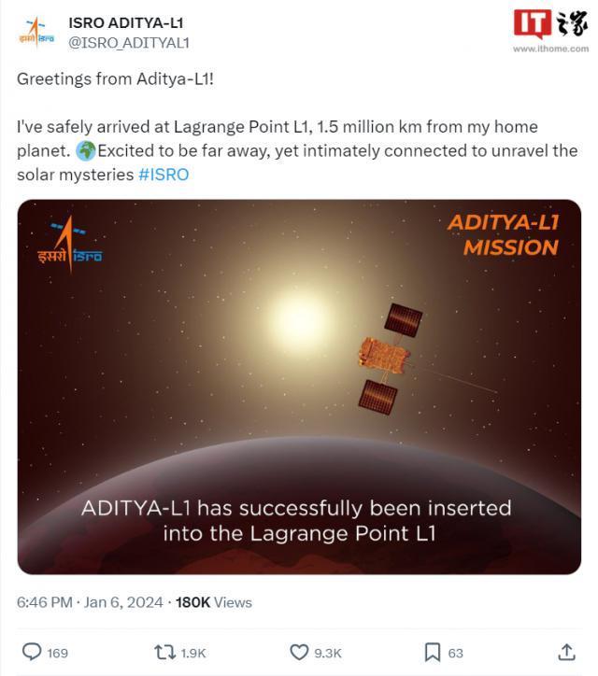Screen dimensions: 598x676
Task: Click the 180K Views count
Action: [213, 602]
